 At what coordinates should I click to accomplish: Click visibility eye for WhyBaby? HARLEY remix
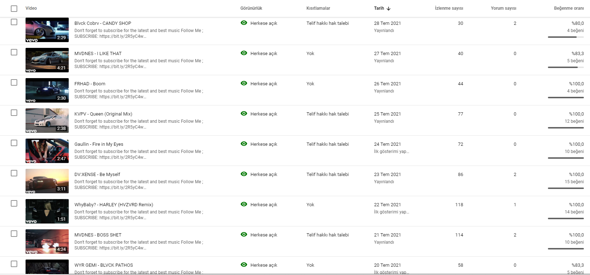tap(244, 204)
